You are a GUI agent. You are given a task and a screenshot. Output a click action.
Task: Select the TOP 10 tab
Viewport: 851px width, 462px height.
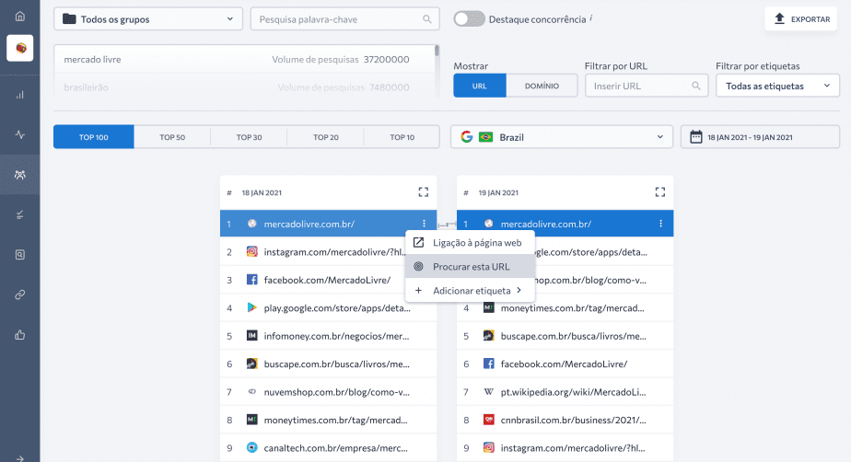point(402,137)
